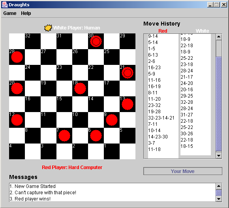Click empty board square 25

click(112, 57)
